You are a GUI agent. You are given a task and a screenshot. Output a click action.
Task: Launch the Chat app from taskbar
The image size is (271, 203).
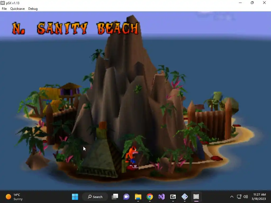[126, 197]
